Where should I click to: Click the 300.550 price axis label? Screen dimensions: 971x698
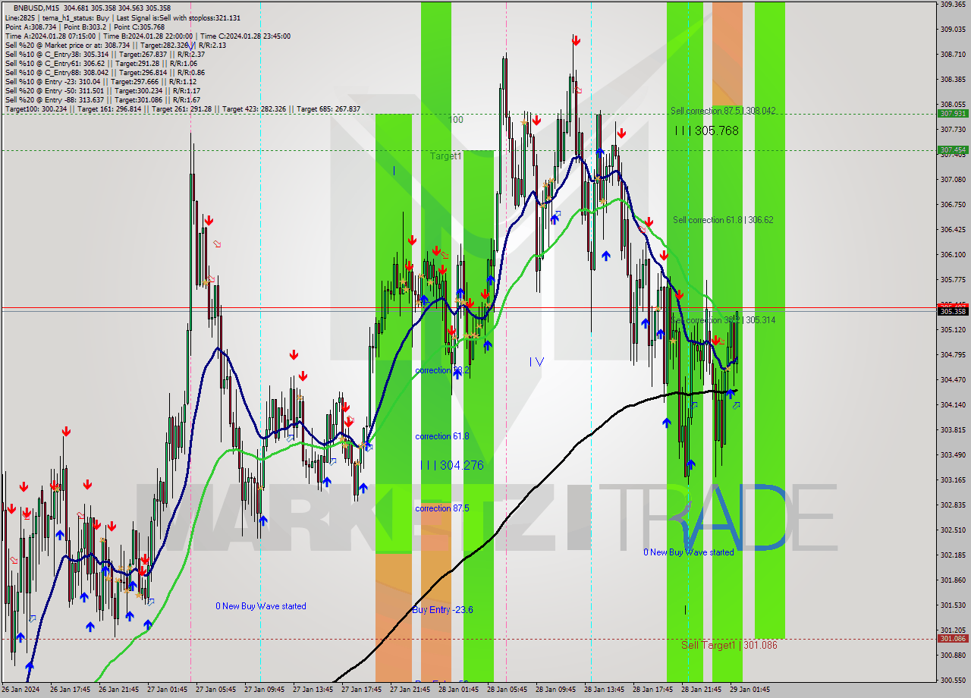click(953, 680)
